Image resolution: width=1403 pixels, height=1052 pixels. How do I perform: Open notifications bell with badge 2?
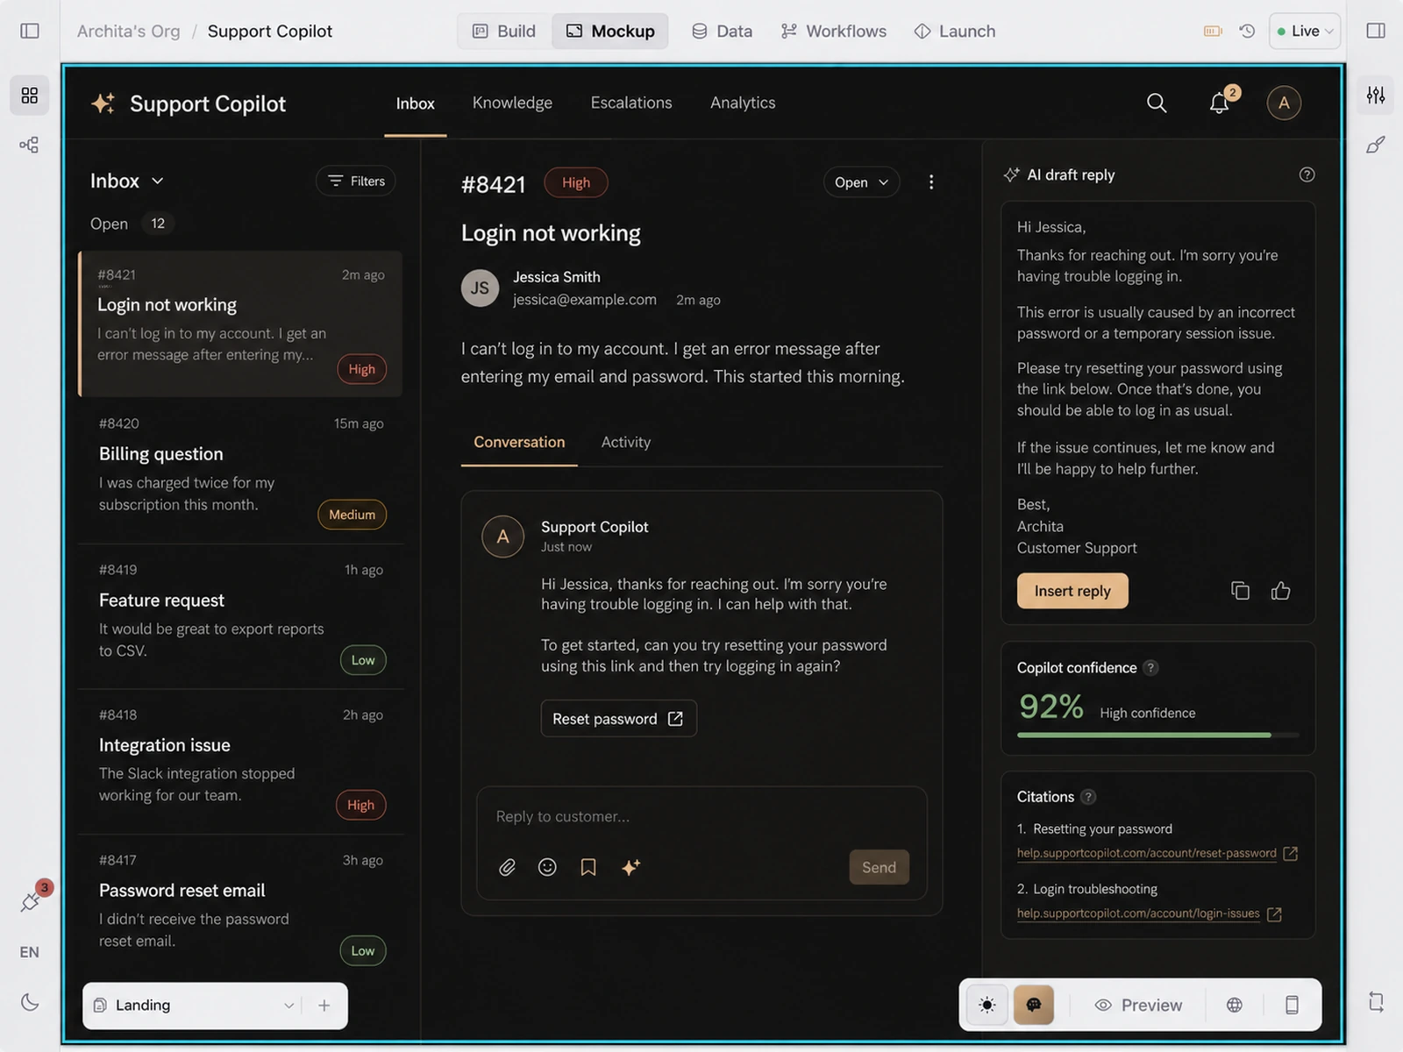point(1220,103)
